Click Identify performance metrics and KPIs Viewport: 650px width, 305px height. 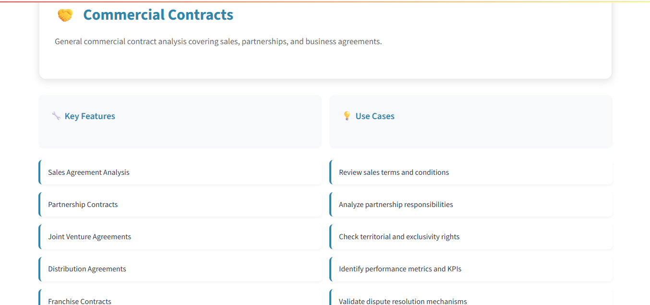tap(400, 269)
